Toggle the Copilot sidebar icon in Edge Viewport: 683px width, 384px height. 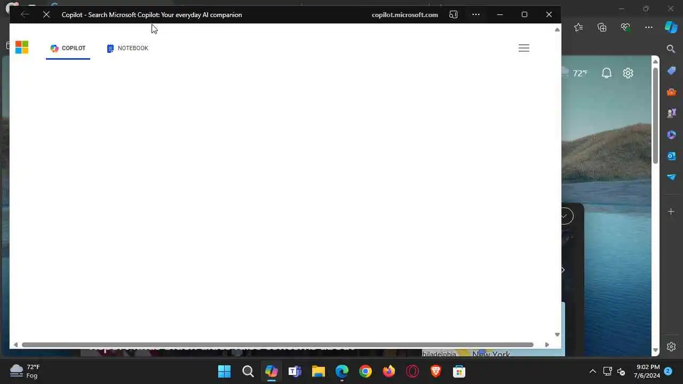[x=671, y=27]
